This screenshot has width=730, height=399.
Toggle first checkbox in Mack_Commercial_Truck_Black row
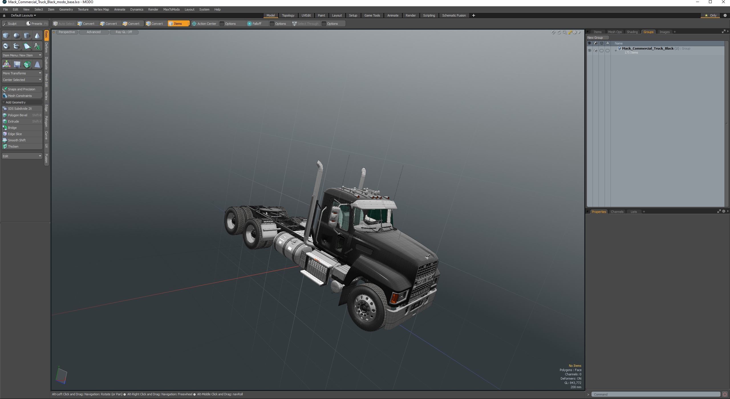tap(601, 50)
